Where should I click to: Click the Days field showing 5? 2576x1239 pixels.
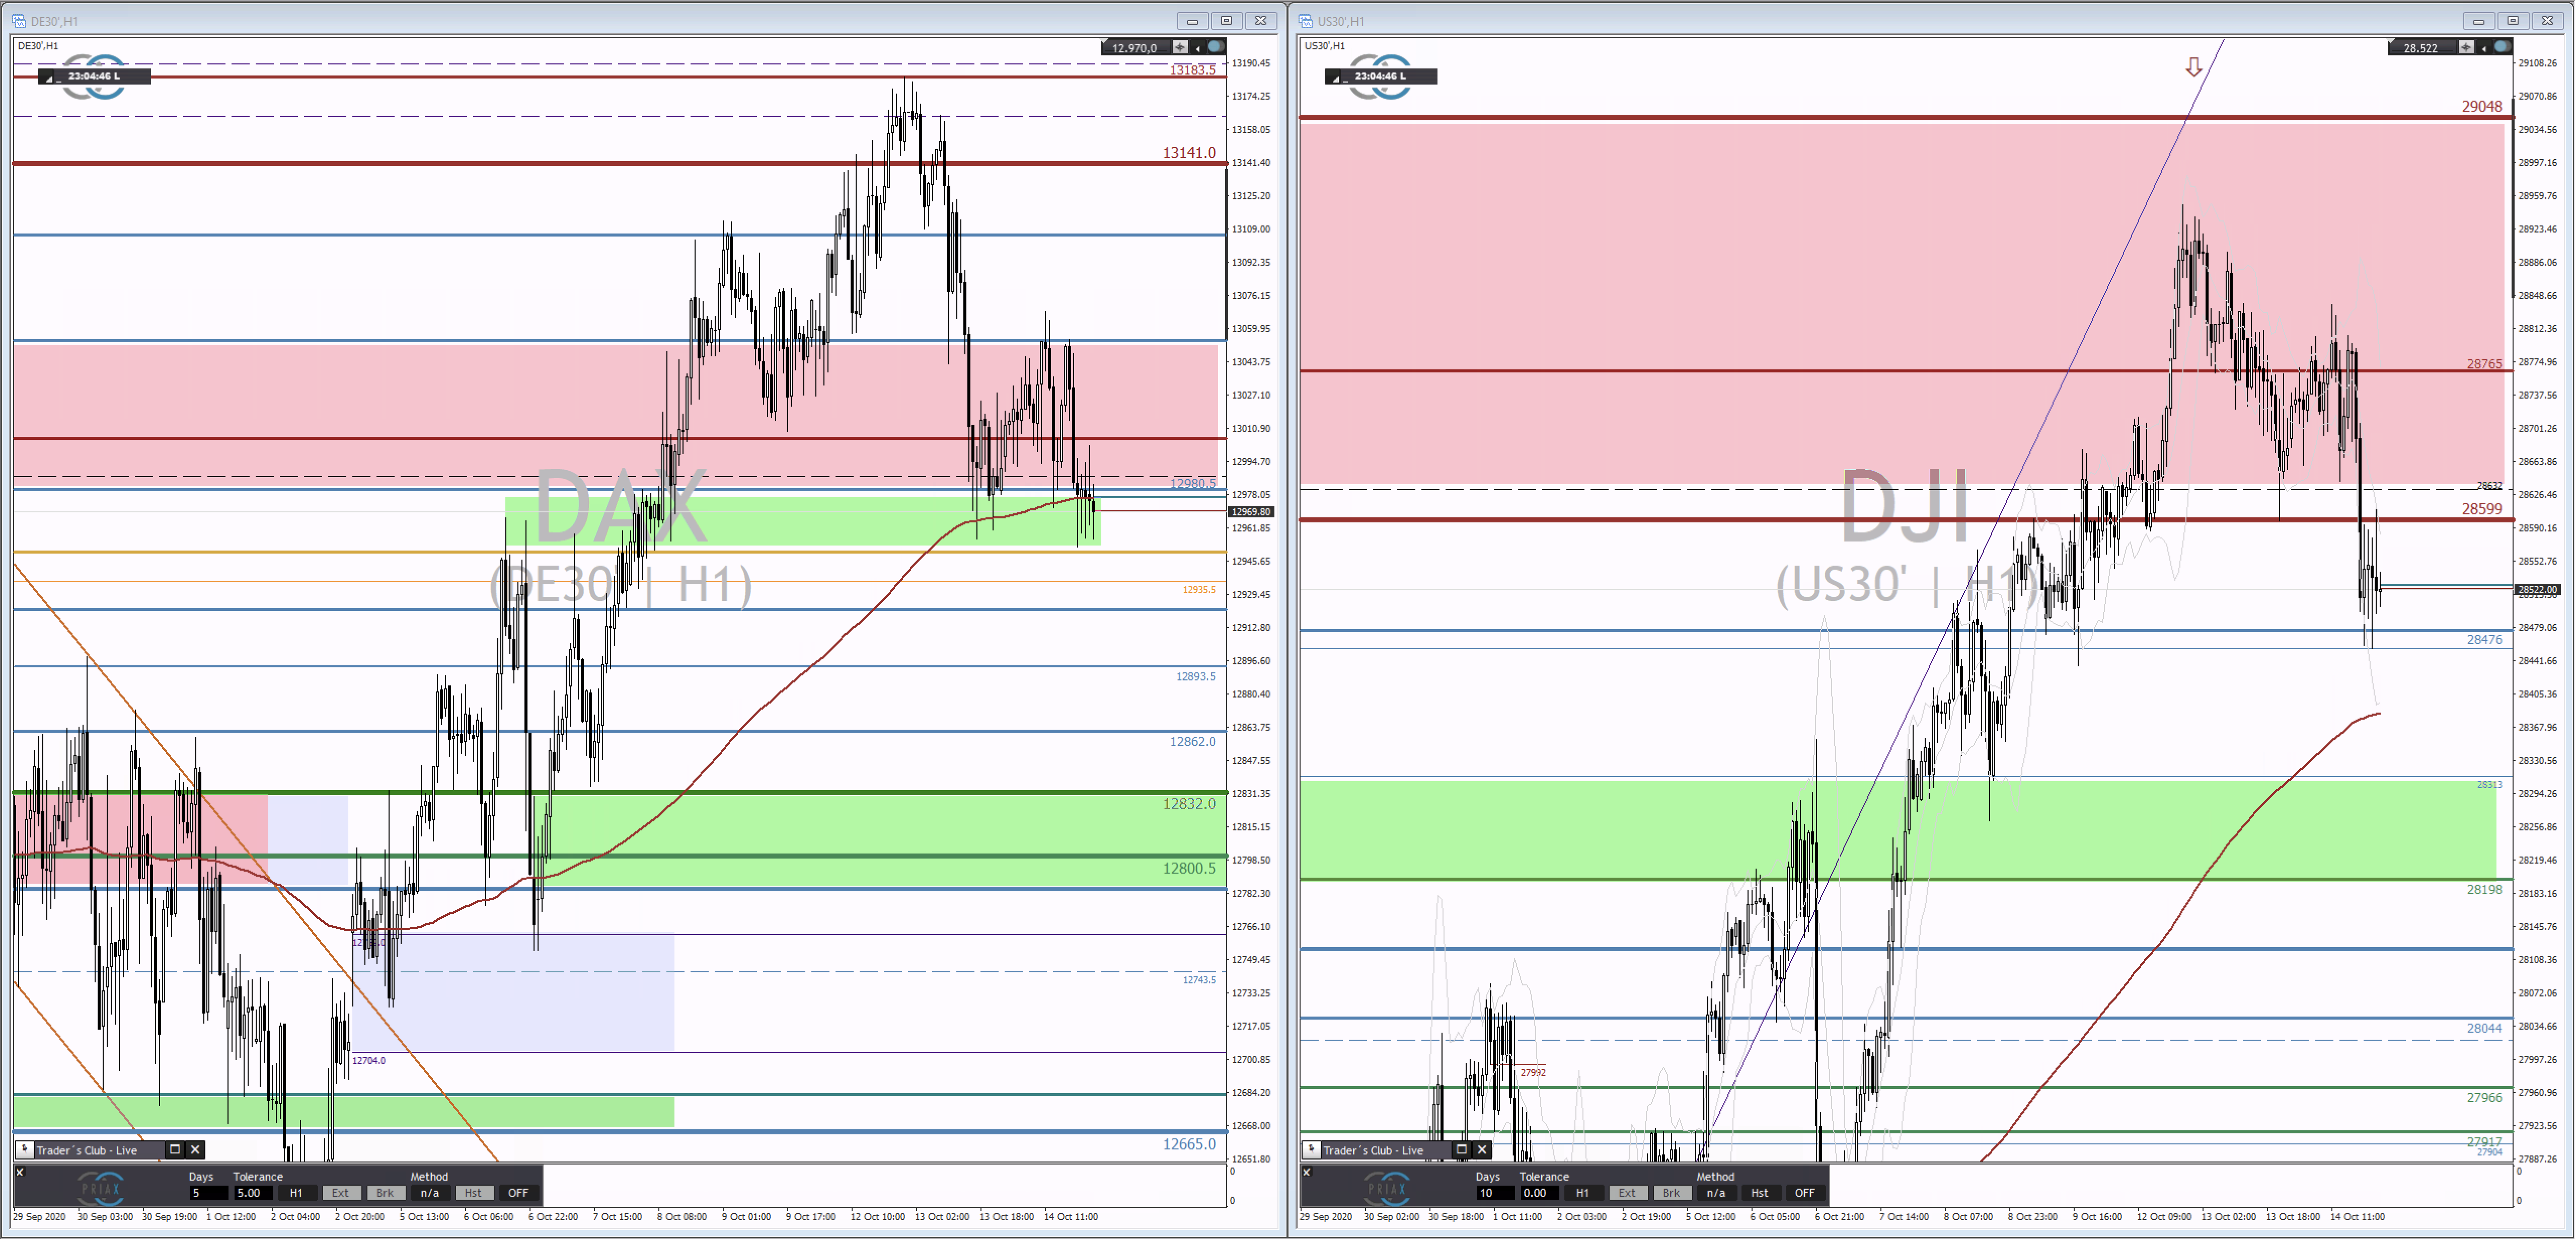208,1192
